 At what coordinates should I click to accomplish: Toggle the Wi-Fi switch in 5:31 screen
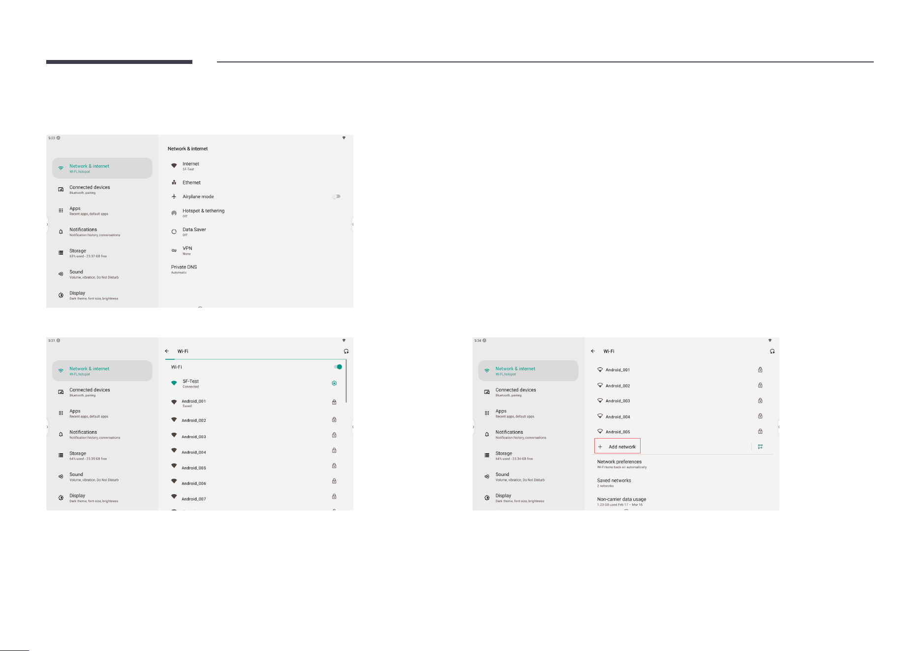(x=338, y=367)
